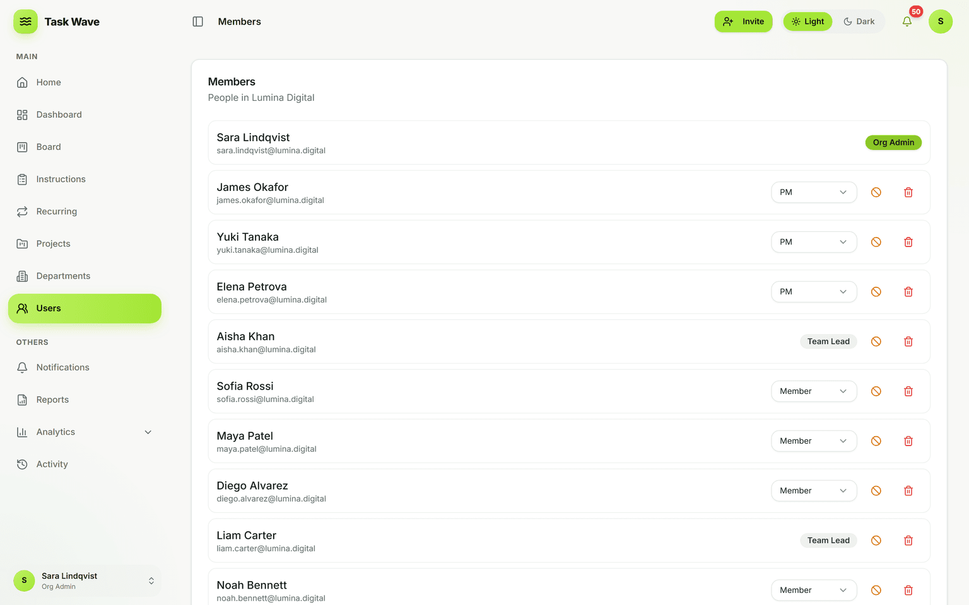
Task: Open the notifications bell with 50 badge
Action: coord(907,21)
